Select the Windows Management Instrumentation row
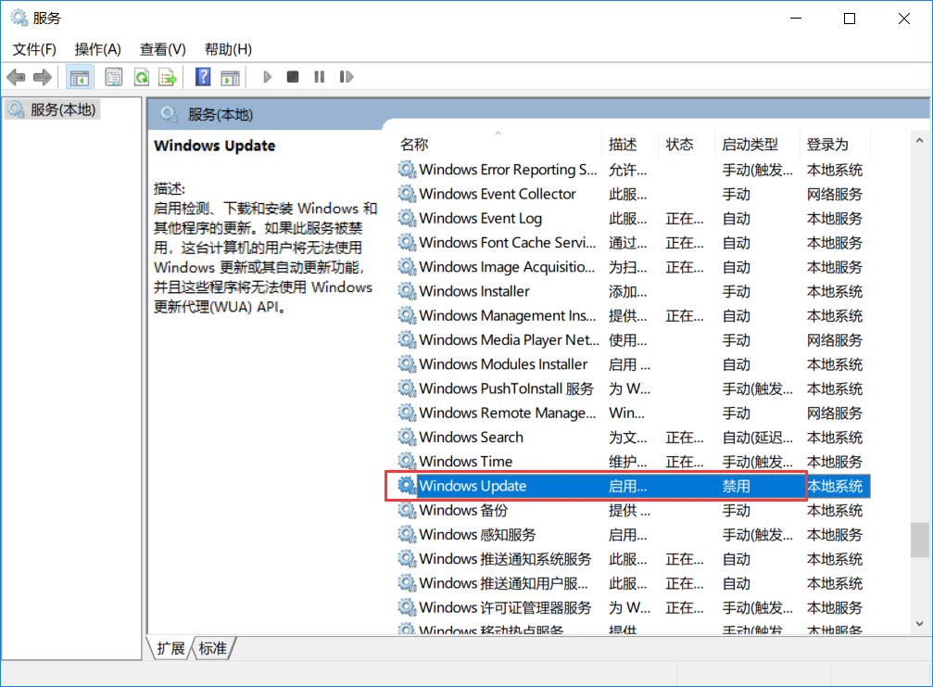933x687 pixels. (633, 315)
